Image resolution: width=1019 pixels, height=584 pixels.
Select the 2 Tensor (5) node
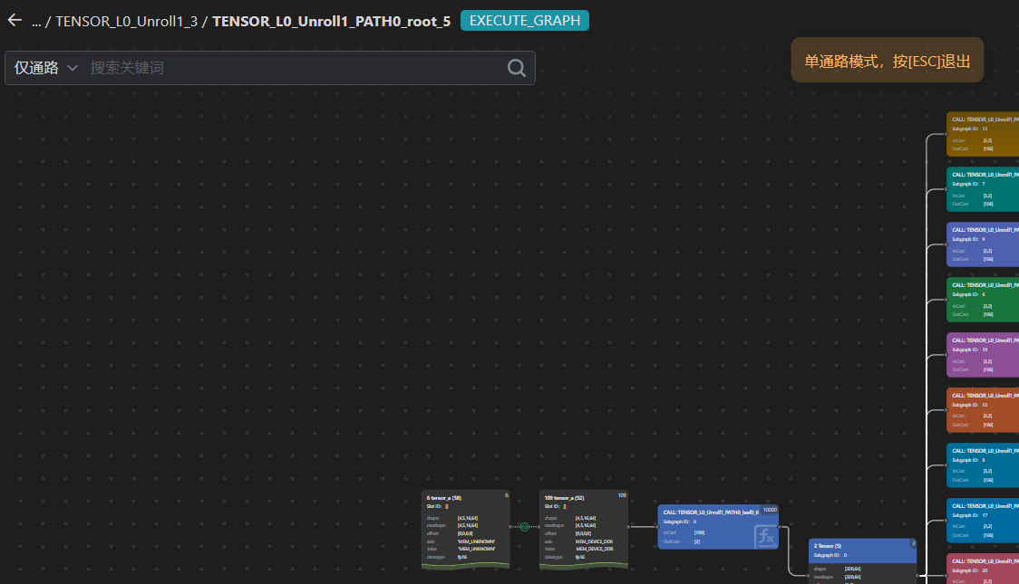click(862, 561)
